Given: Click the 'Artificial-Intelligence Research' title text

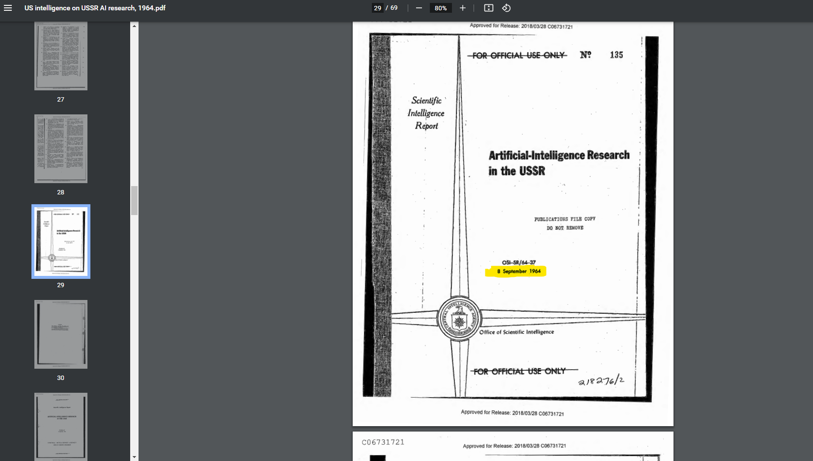Looking at the screenshot, I should click(x=559, y=155).
